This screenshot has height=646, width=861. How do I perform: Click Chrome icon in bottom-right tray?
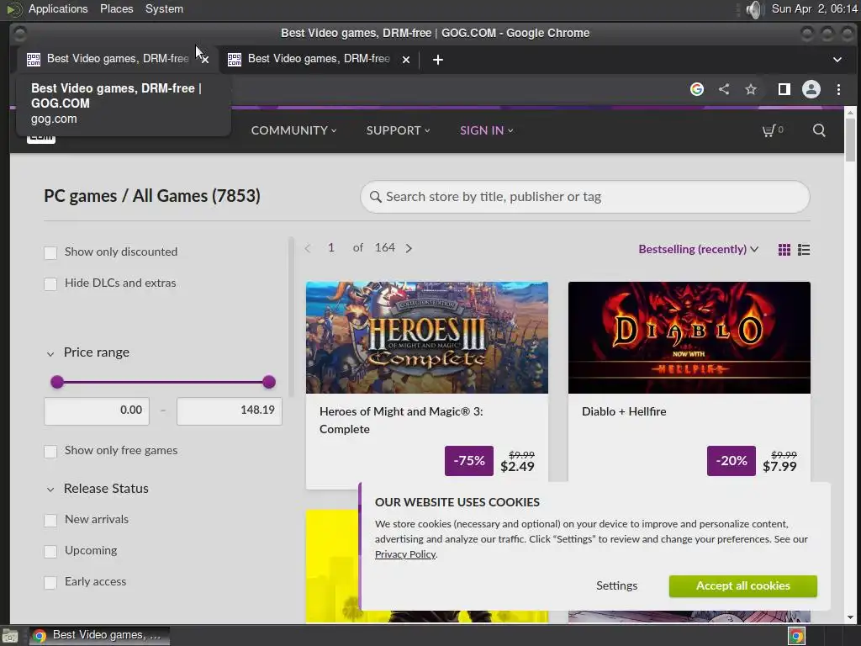pyautogui.click(x=796, y=636)
